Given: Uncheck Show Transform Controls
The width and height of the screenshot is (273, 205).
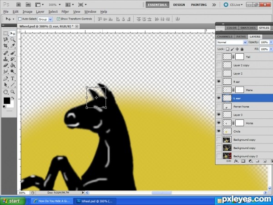Looking at the screenshot, I should (x=59, y=19).
